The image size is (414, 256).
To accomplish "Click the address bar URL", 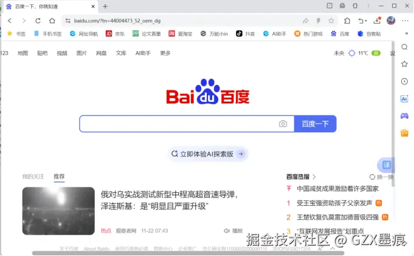I will [117, 21].
